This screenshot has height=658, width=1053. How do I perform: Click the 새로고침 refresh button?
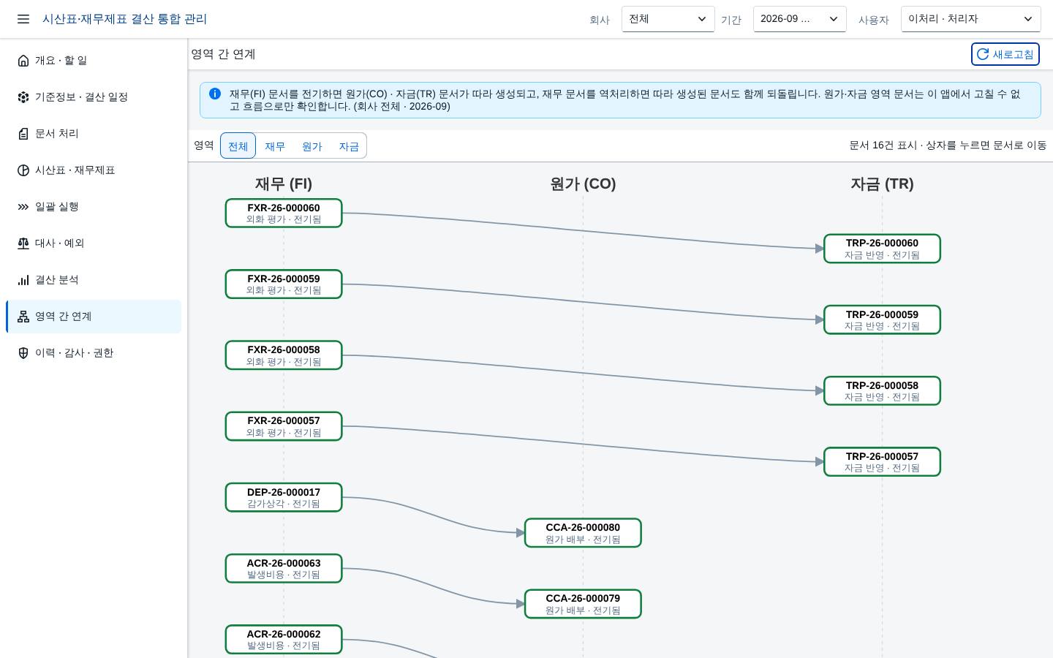(x=1005, y=54)
